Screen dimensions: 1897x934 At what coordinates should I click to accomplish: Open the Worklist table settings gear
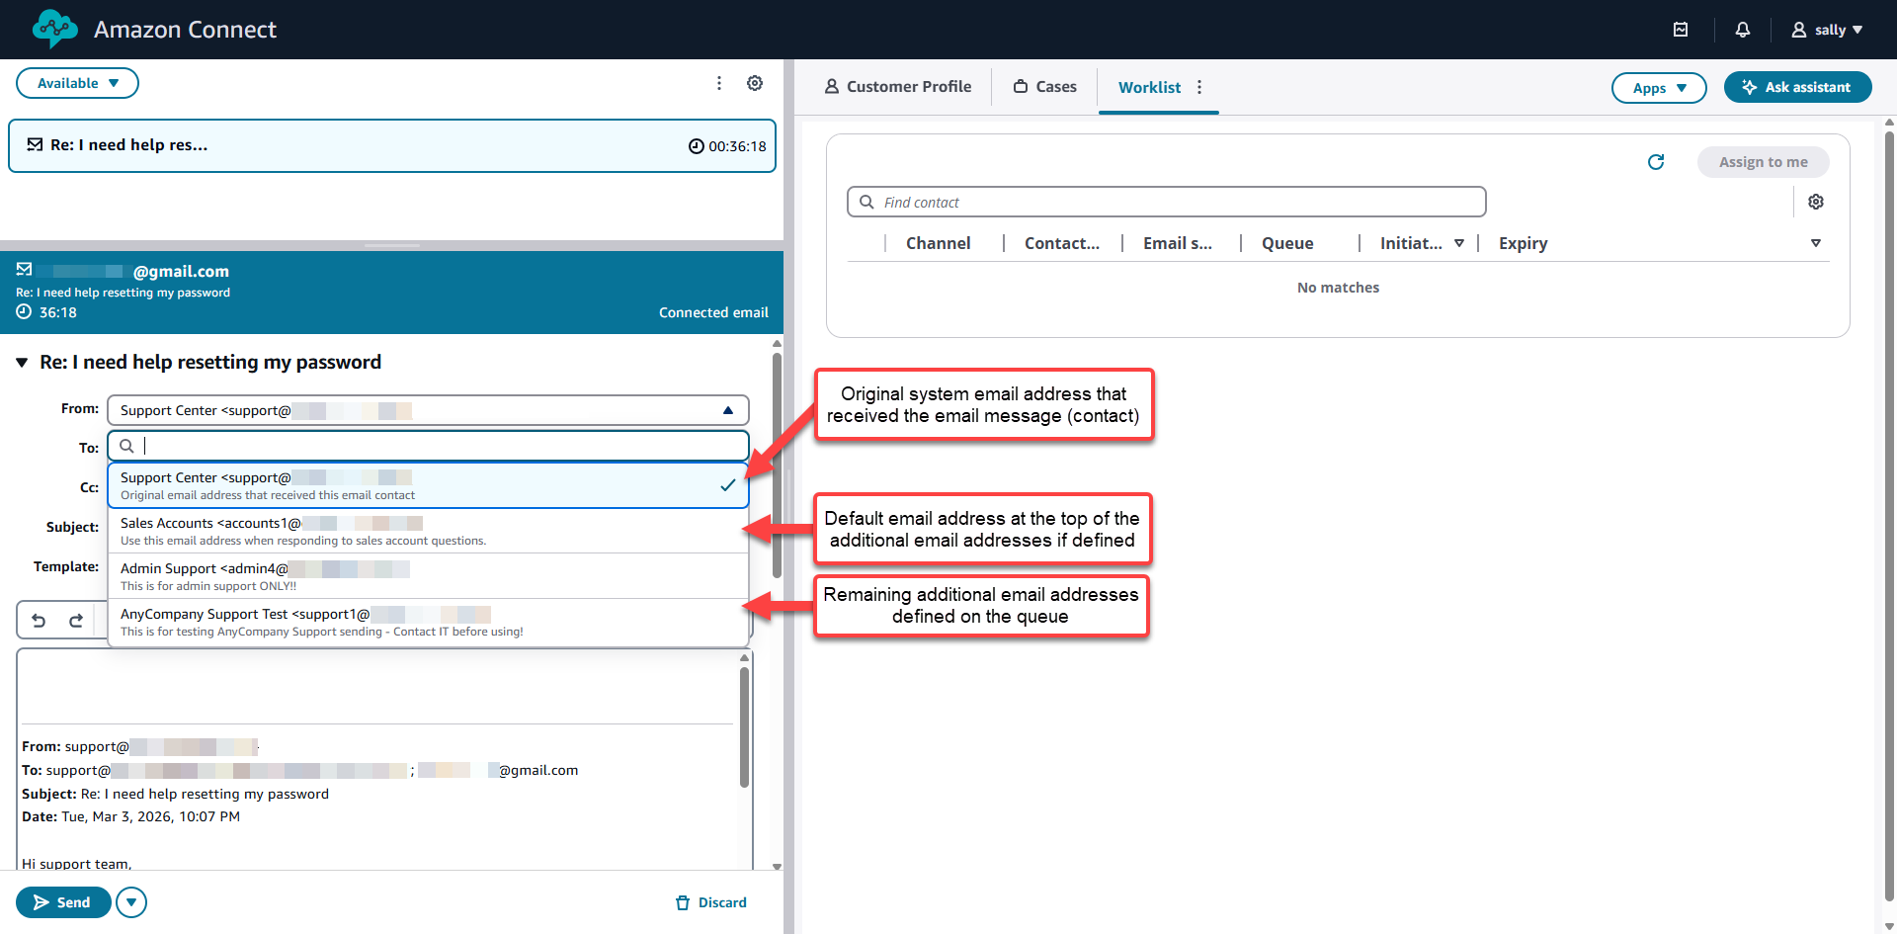1816,201
